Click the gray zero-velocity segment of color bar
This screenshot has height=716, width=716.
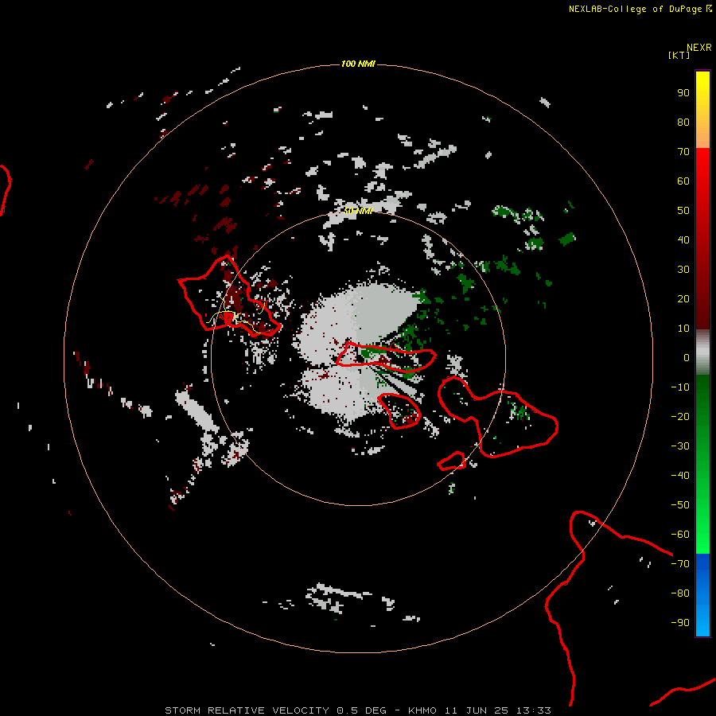point(702,352)
